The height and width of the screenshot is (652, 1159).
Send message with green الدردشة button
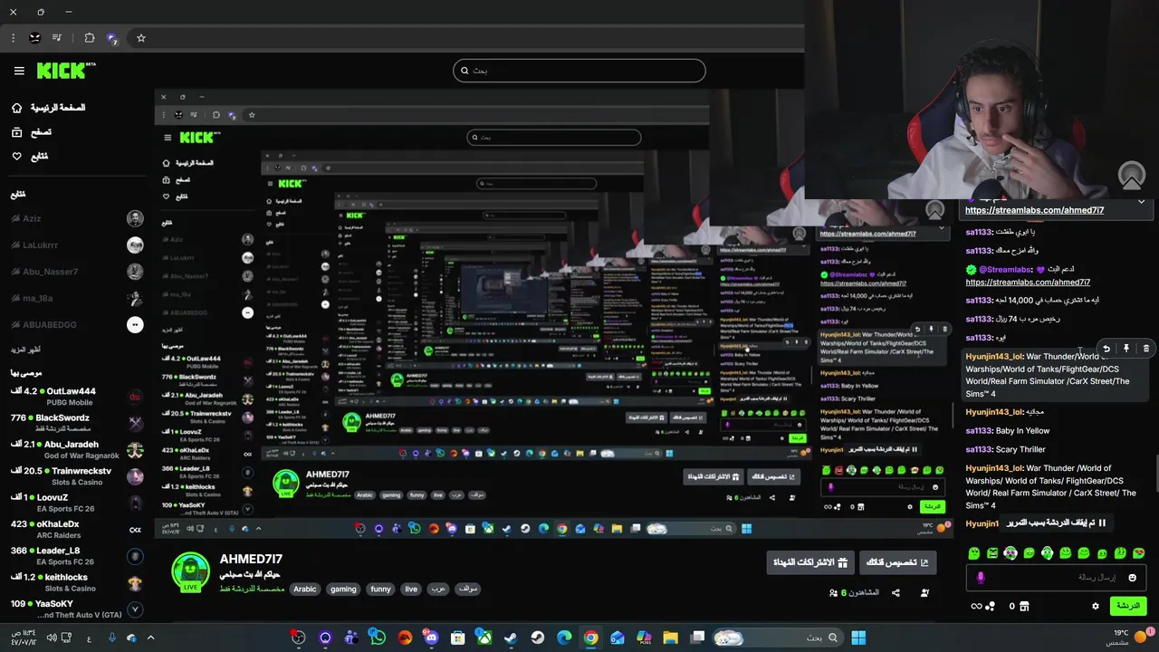coord(1127,606)
